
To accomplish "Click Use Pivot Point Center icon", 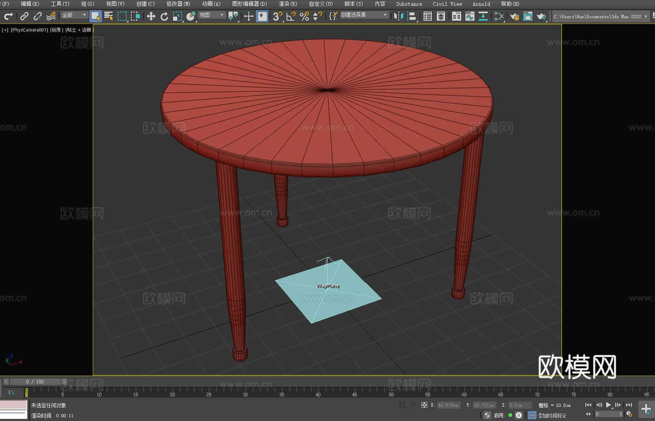I will tap(233, 16).
